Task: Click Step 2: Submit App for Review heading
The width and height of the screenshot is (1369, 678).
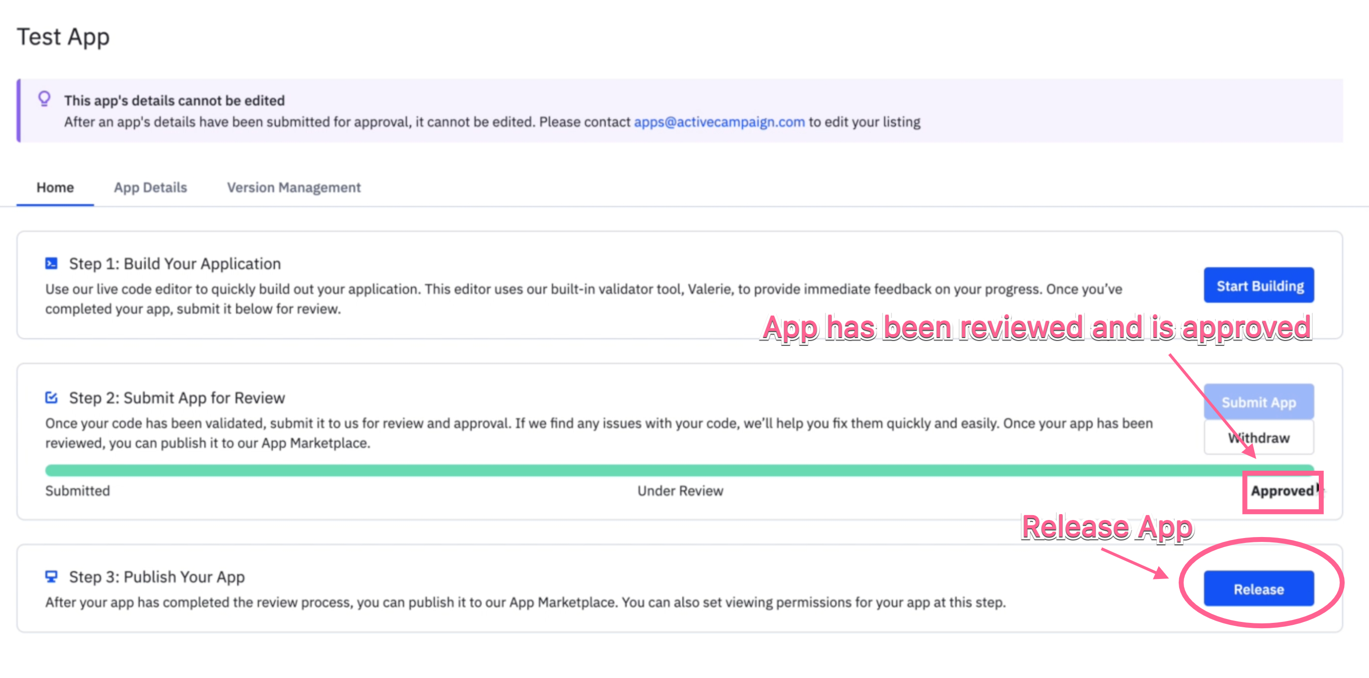Action: tap(177, 398)
